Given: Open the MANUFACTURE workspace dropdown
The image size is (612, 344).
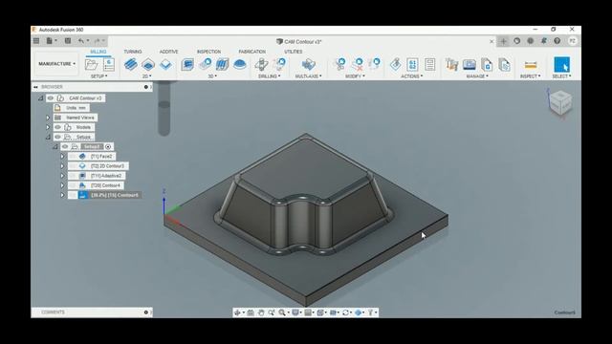Looking at the screenshot, I should [x=56, y=64].
